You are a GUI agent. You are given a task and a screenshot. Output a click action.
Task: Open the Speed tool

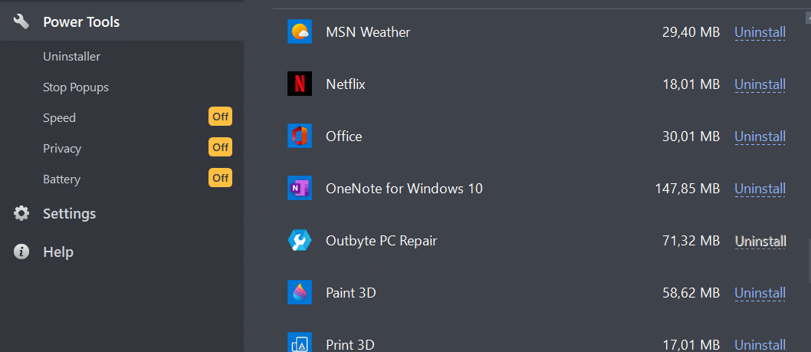60,118
